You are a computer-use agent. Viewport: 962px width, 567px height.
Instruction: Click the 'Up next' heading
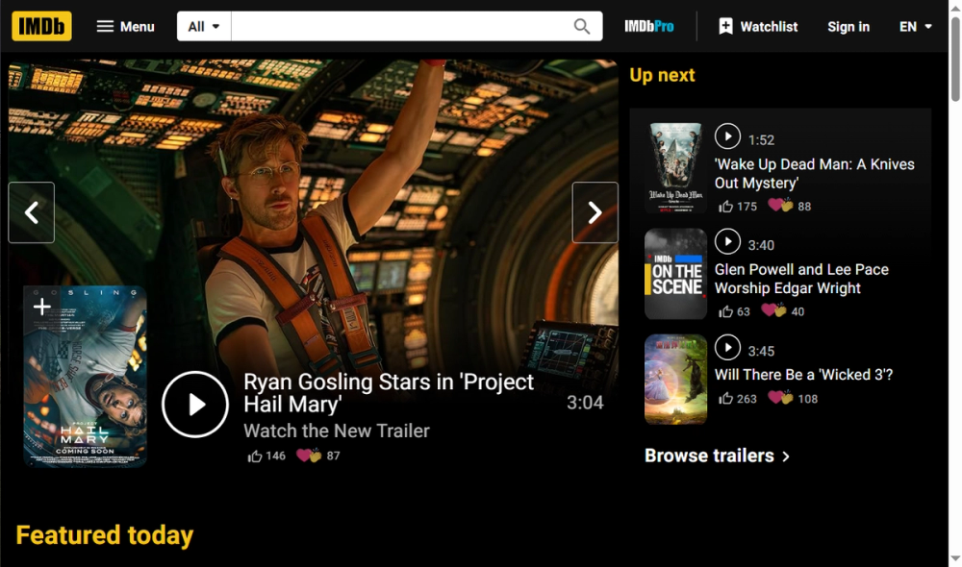[662, 75]
